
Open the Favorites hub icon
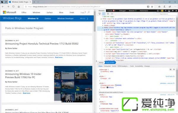(159, 7)
